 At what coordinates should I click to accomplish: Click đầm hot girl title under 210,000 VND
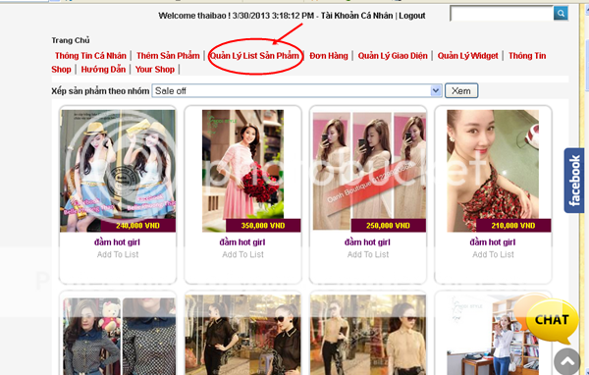[x=493, y=242]
